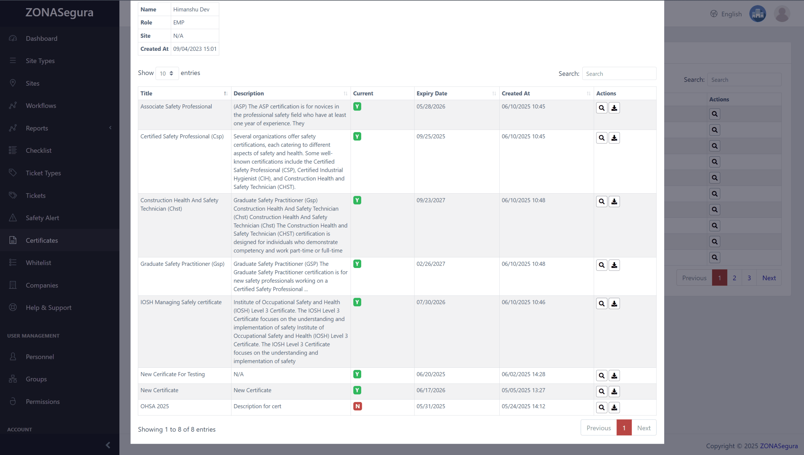Click Next in the certificates pagination

[644, 428]
